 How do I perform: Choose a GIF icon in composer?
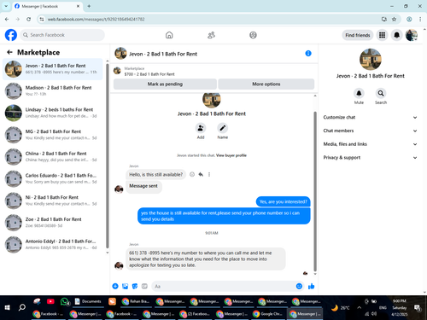(144, 286)
